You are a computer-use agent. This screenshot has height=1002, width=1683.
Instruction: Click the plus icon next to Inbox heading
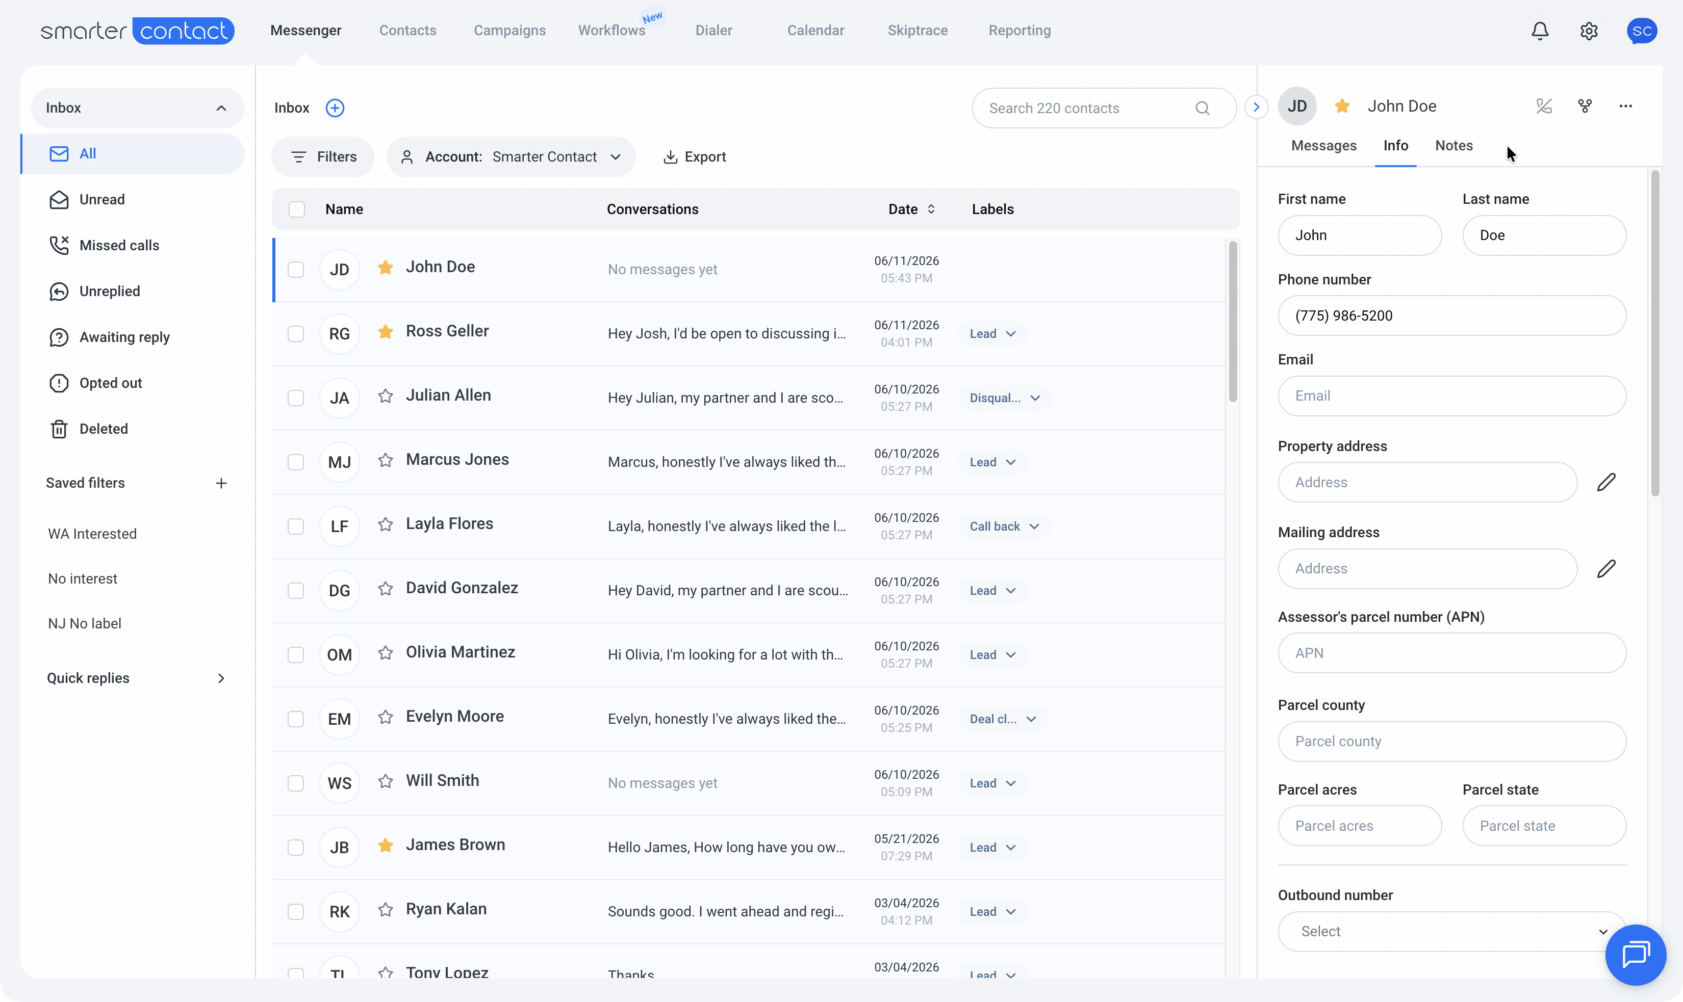tap(335, 108)
